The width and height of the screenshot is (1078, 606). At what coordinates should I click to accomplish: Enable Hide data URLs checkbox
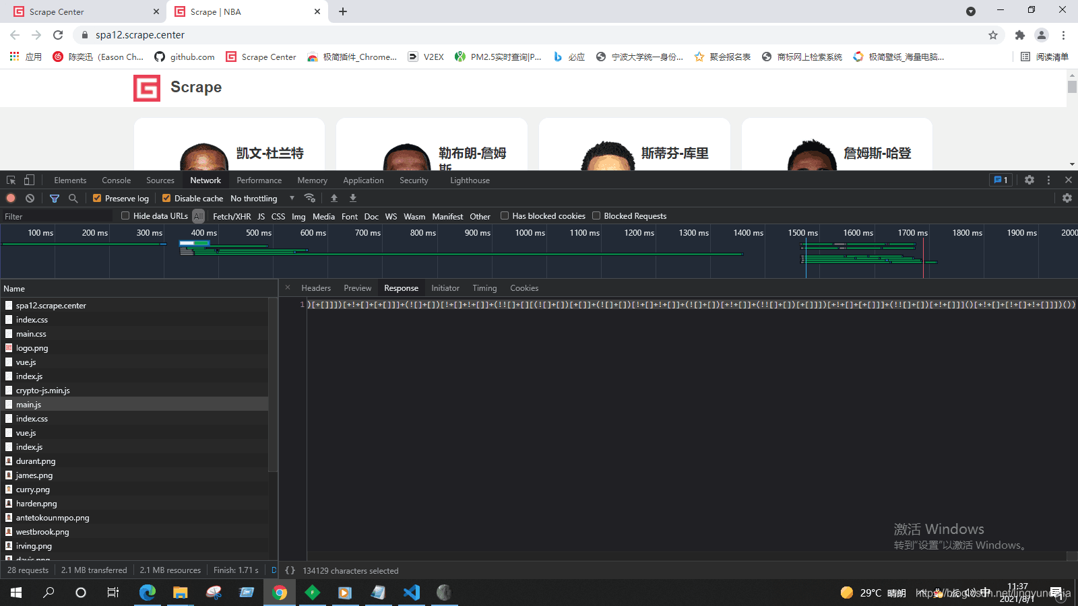click(x=125, y=215)
